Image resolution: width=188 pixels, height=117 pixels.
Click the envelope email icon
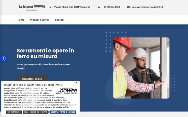click(129, 7)
